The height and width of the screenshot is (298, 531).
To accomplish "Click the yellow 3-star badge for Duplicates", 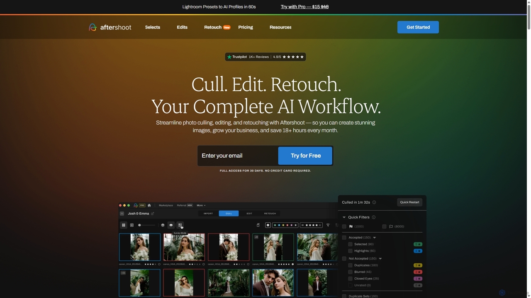I will point(418,265).
